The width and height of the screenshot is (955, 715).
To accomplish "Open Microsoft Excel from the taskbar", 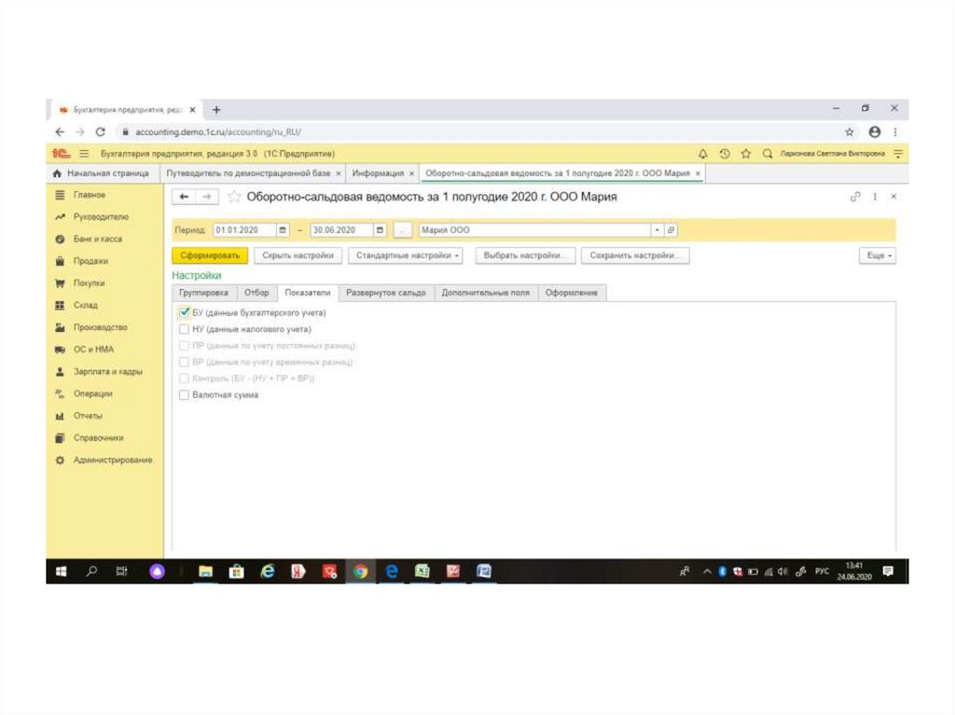I will point(422,571).
